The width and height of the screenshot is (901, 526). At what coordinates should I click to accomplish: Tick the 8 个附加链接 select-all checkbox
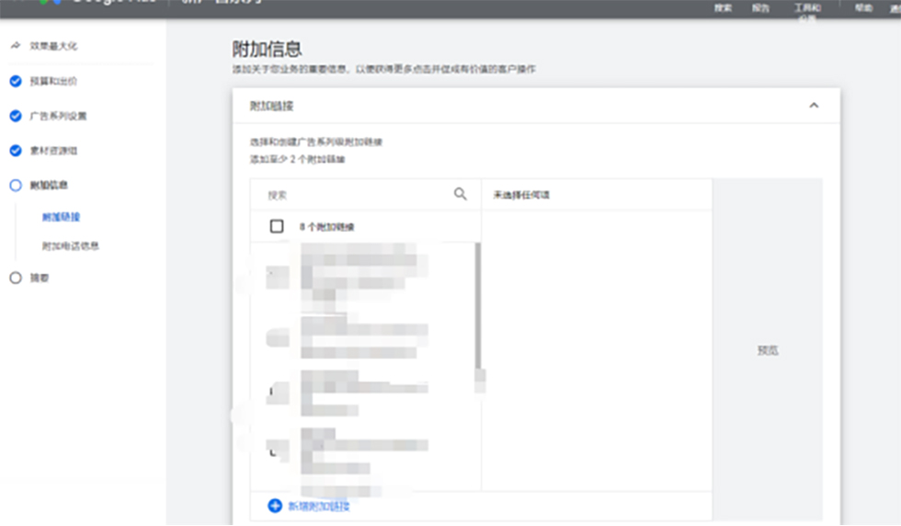pyautogui.click(x=277, y=226)
